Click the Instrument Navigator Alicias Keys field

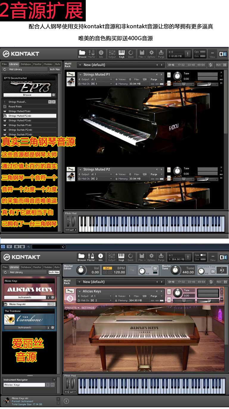(24, 385)
